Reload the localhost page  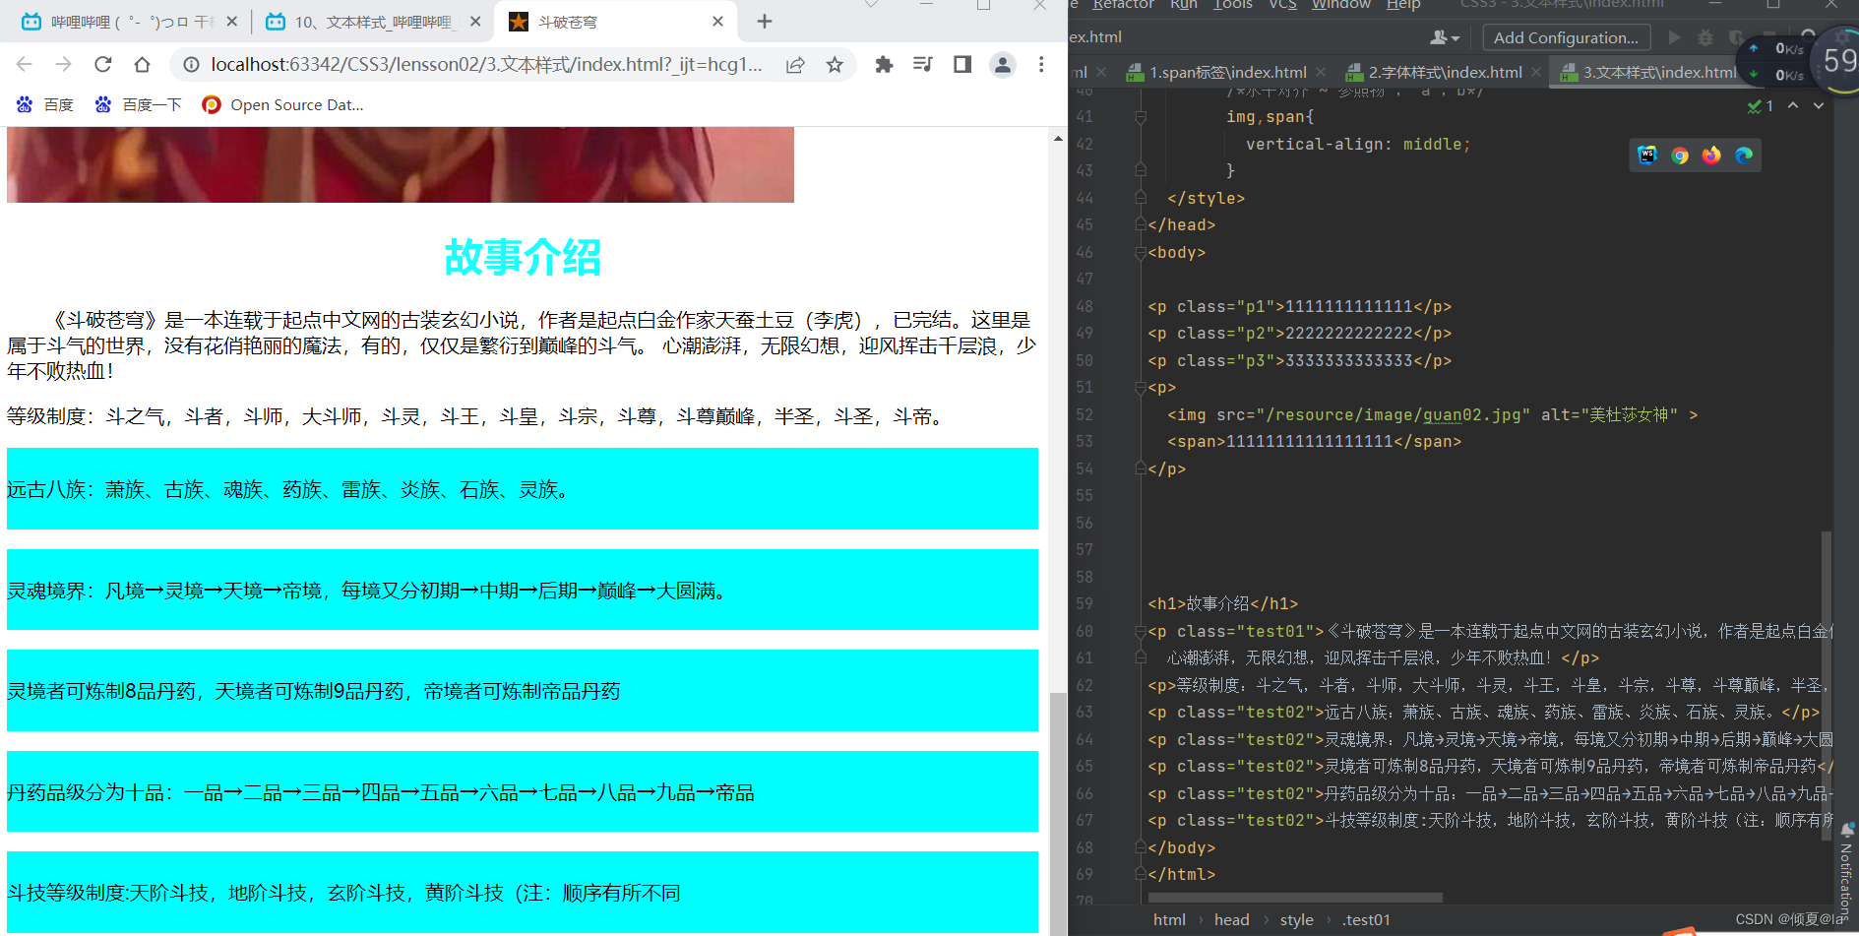coord(103,65)
